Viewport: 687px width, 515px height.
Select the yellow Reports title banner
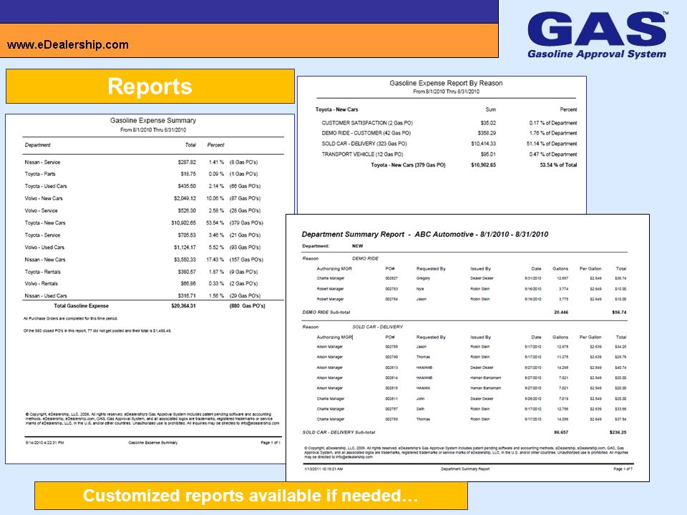coord(150,87)
